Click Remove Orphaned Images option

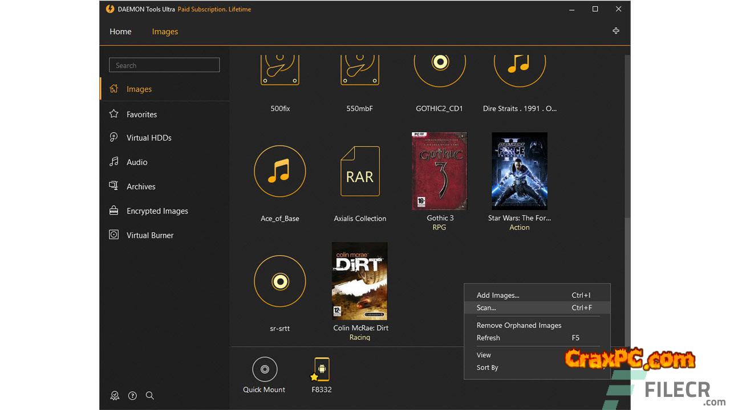[x=519, y=325]
